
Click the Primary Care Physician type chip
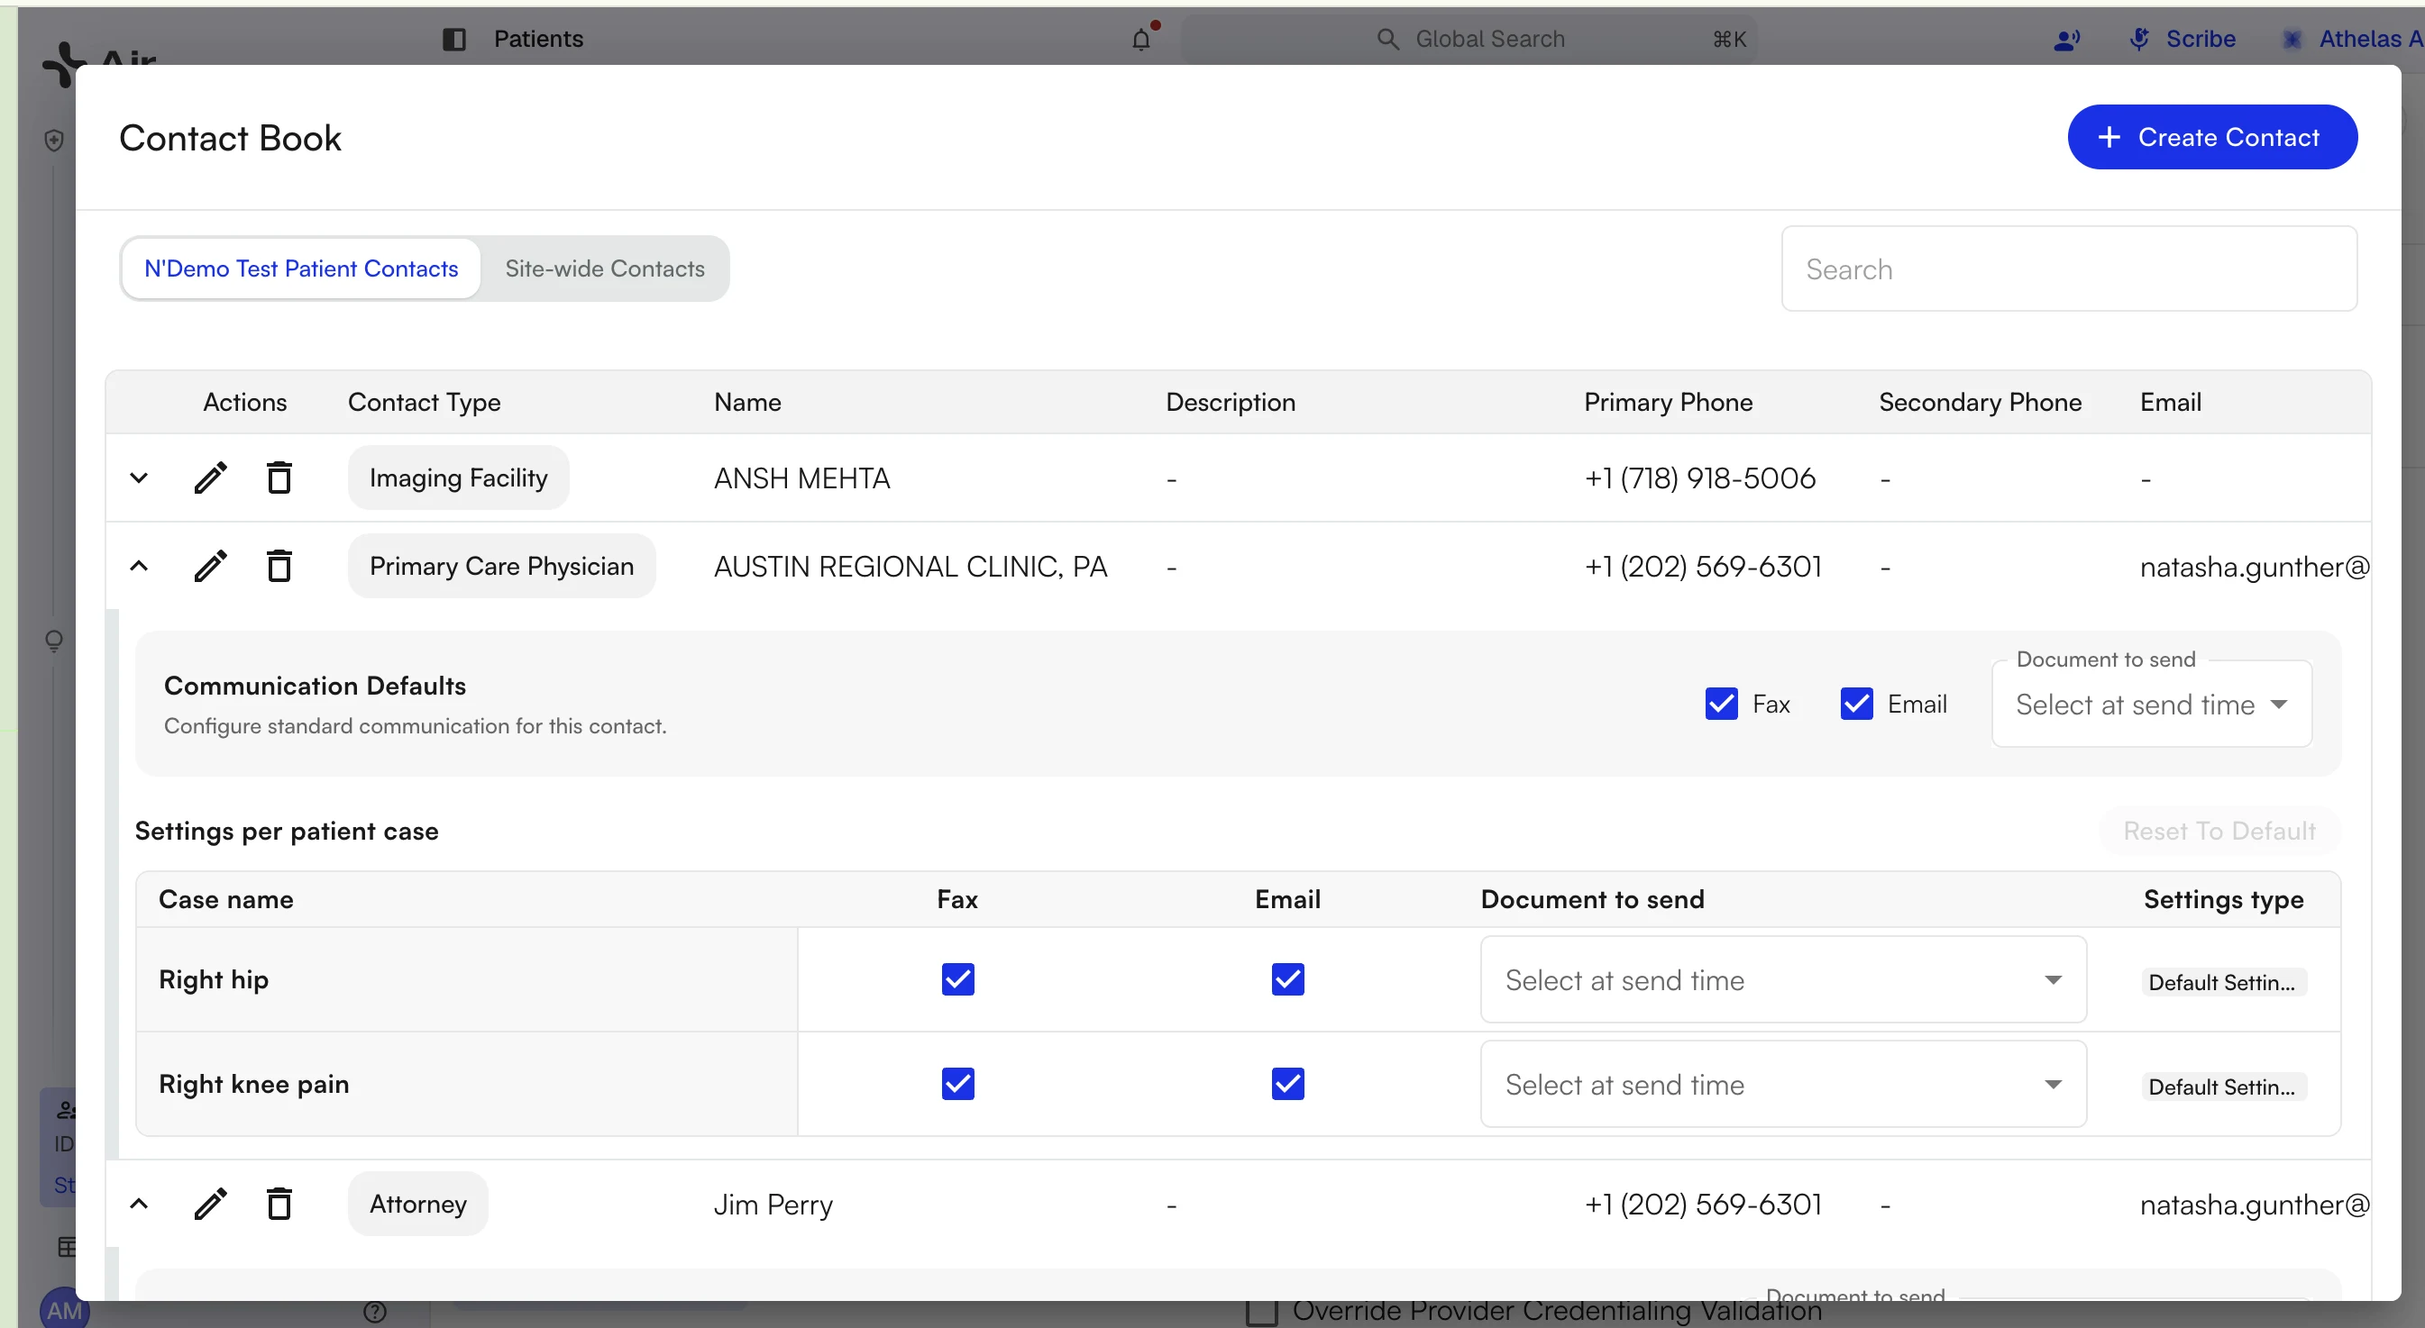(x=502, y=566)
